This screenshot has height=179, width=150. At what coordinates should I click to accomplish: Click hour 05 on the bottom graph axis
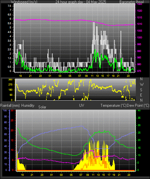coord(71,175)
